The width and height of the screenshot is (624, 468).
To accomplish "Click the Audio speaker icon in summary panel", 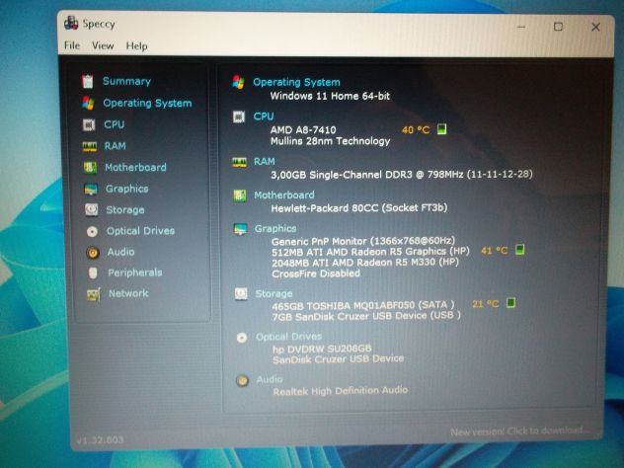I will pyautogui.click(x=242, y=381).
